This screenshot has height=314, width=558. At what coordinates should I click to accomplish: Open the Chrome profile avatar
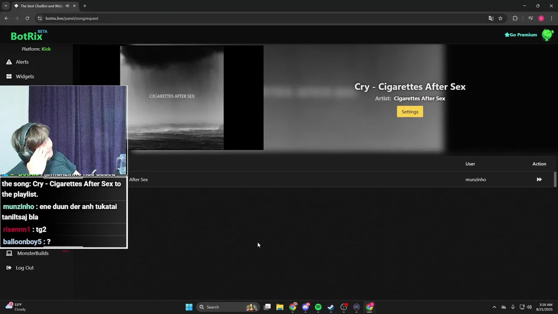[541, 18]
